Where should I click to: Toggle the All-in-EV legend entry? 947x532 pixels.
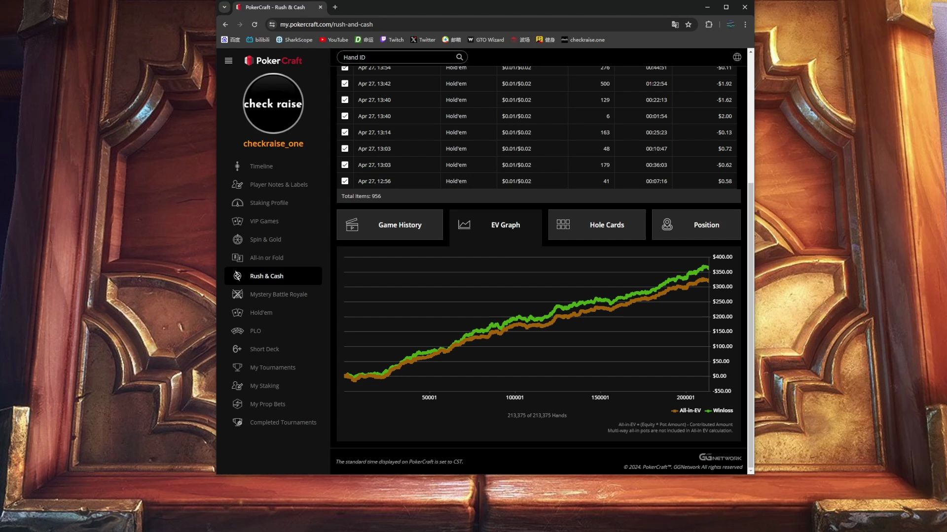coord(686,410)
